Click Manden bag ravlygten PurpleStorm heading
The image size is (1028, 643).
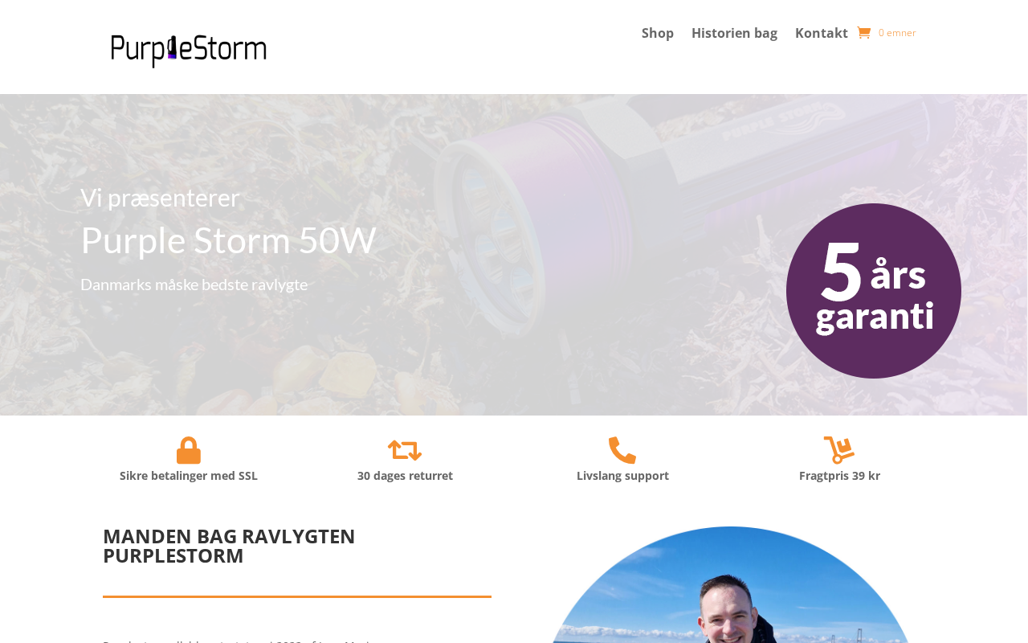pos(229,546)
